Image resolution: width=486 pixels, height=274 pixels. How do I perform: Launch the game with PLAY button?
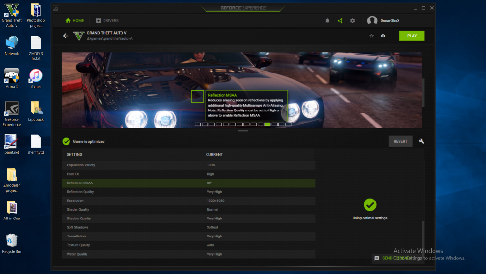(x=412, y=36)
